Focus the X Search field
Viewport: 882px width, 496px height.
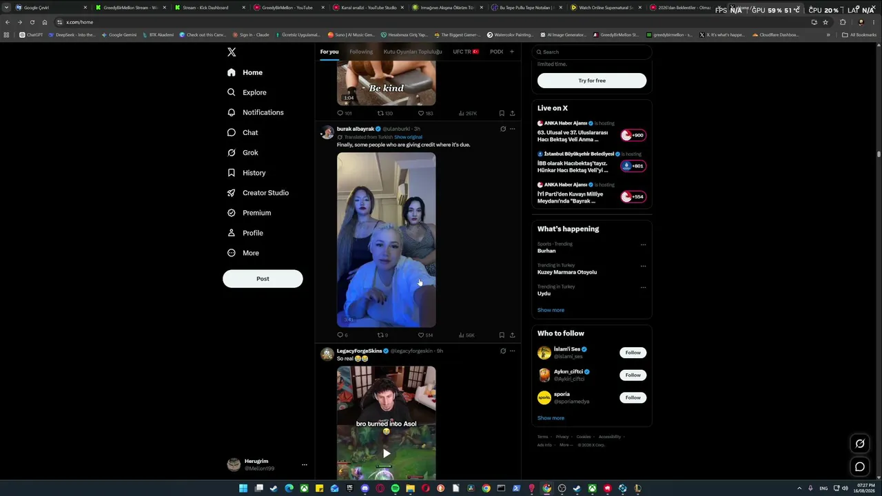(x=592, y=52)
